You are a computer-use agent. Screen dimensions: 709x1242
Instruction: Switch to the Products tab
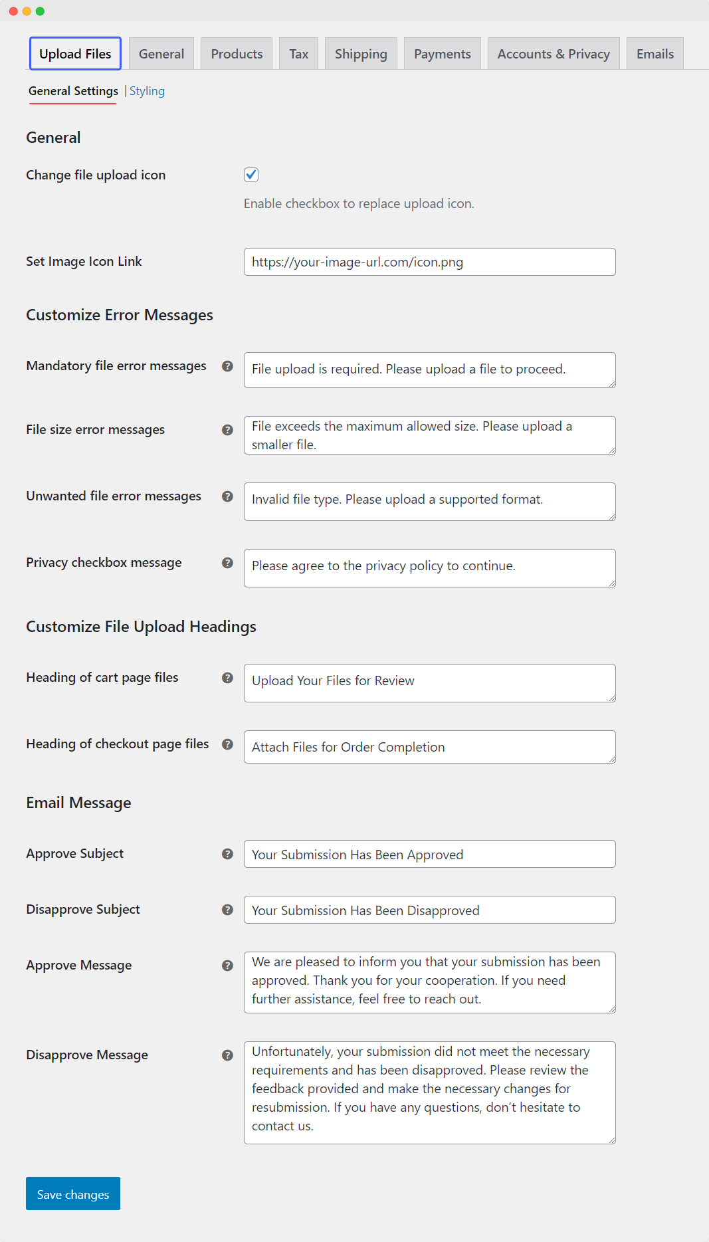tap(236, 53)
